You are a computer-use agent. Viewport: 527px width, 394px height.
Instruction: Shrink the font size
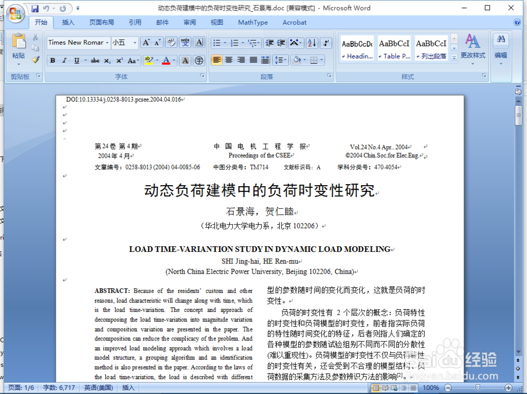[x=157, y=43]
